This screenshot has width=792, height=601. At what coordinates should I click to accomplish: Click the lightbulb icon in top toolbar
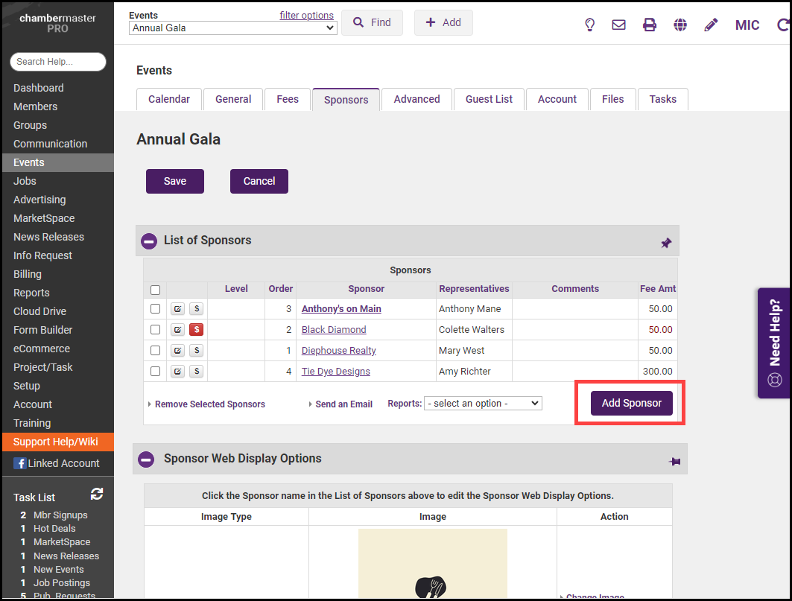pos(589,25)
